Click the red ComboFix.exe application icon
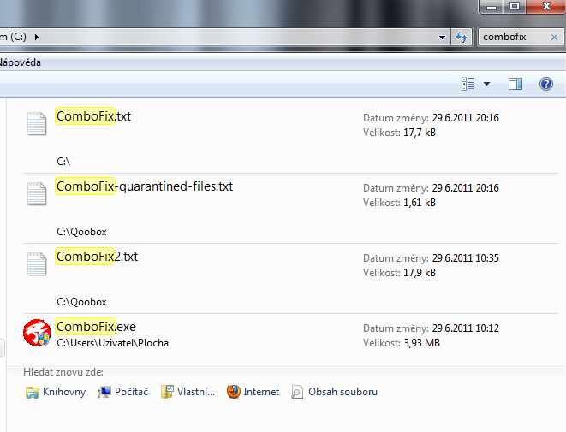 (37, 333)
